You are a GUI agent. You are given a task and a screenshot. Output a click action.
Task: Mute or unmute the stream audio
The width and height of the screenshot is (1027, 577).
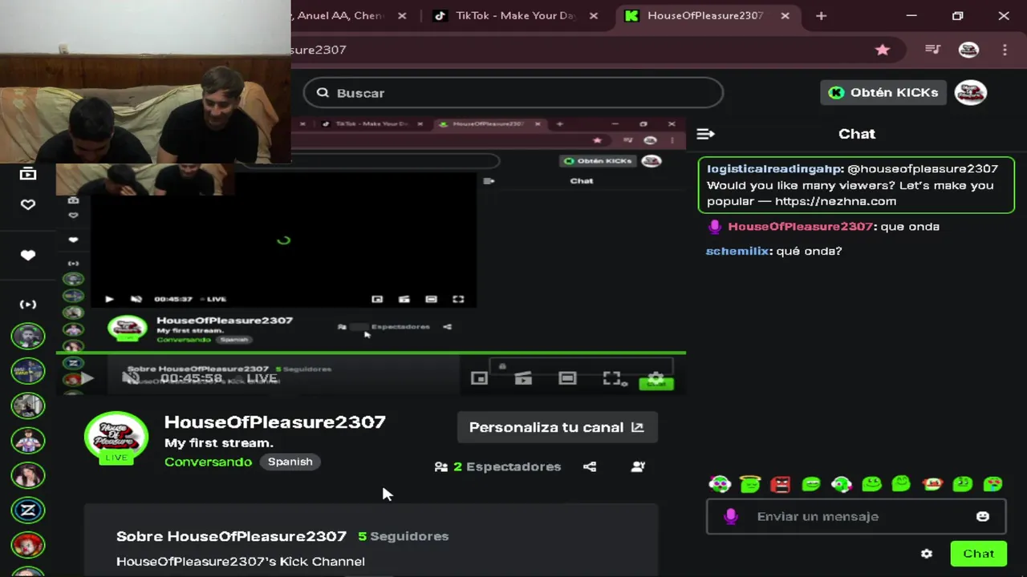[x=131, y=378]
